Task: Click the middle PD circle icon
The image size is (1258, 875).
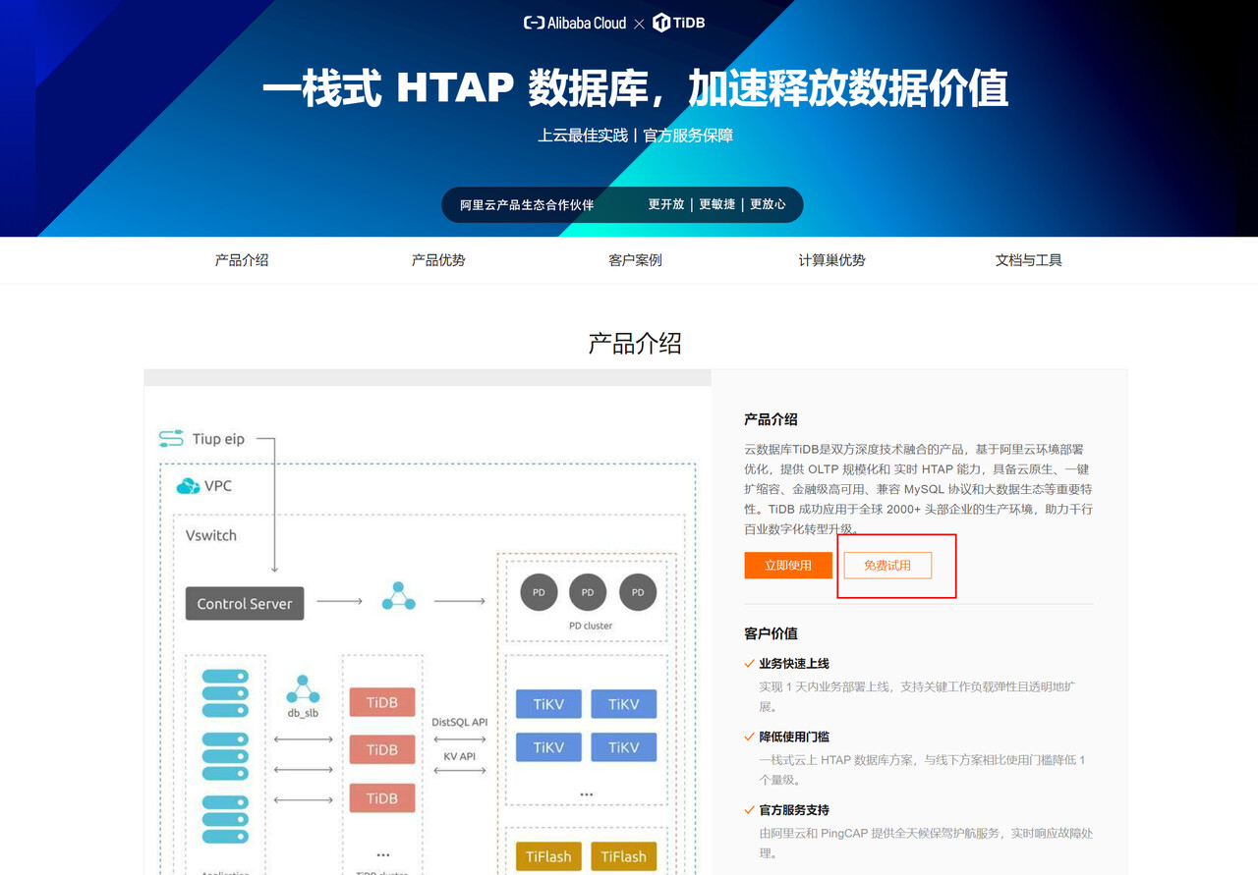Action: pos(588,592)
